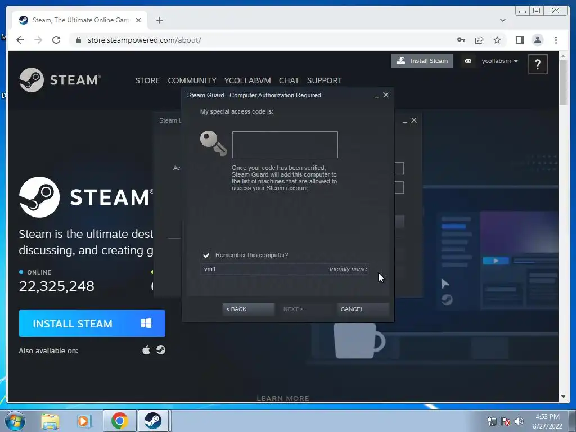Switch to Steam in the taskbar
Viewport: 576px width, 432px height.
(x=153, y=421)
